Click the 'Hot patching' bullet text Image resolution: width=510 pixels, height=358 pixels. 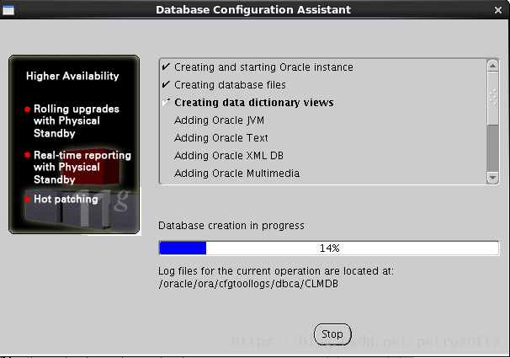tap(66, 199)
